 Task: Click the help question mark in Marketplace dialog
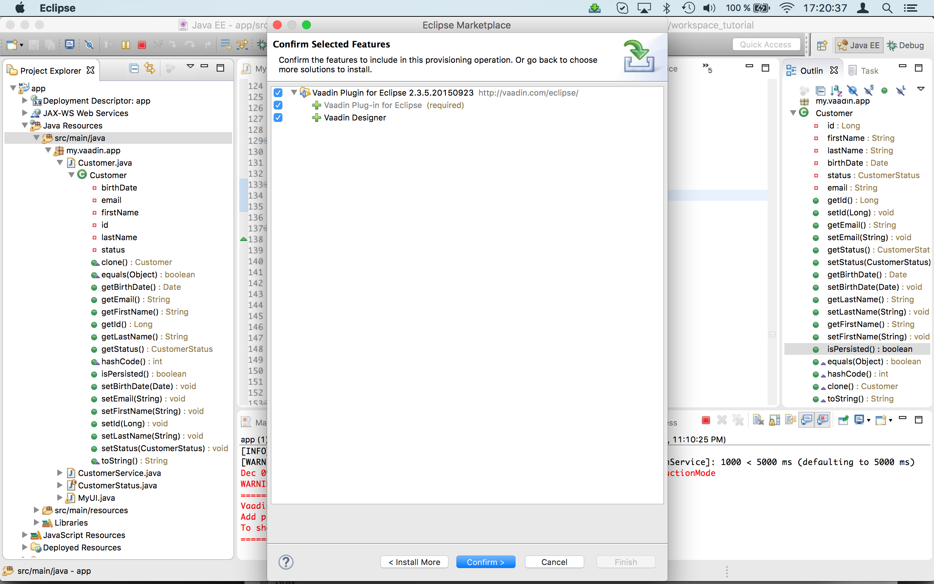tap(286, 562)
